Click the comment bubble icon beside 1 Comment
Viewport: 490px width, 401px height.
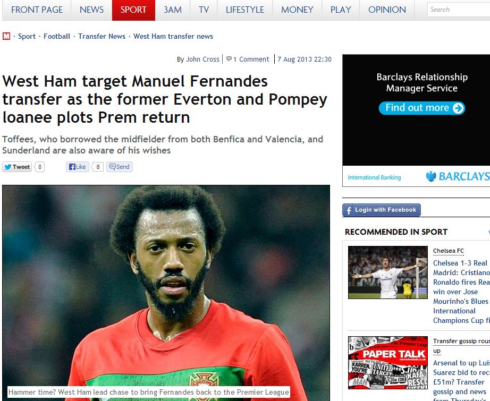click(229, 59)
